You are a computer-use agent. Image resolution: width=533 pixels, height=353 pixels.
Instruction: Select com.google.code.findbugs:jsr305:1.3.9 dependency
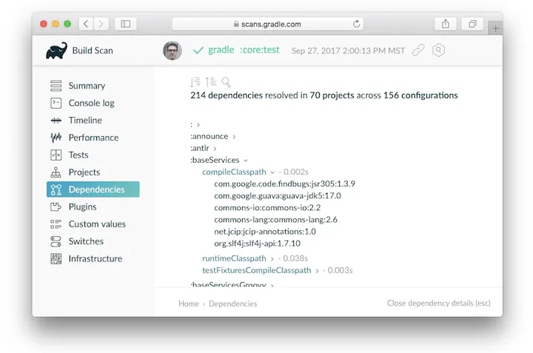(x=284, y=184)
